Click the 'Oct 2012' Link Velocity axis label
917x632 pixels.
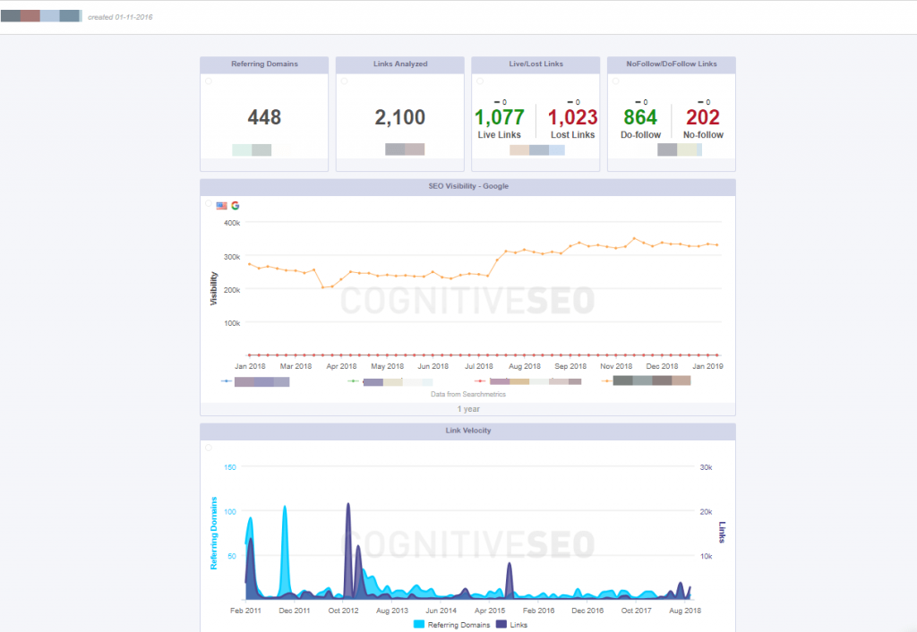click(343, 611)
